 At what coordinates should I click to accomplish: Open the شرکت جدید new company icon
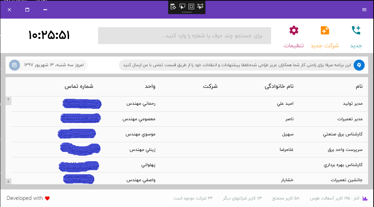pos(325,31)
